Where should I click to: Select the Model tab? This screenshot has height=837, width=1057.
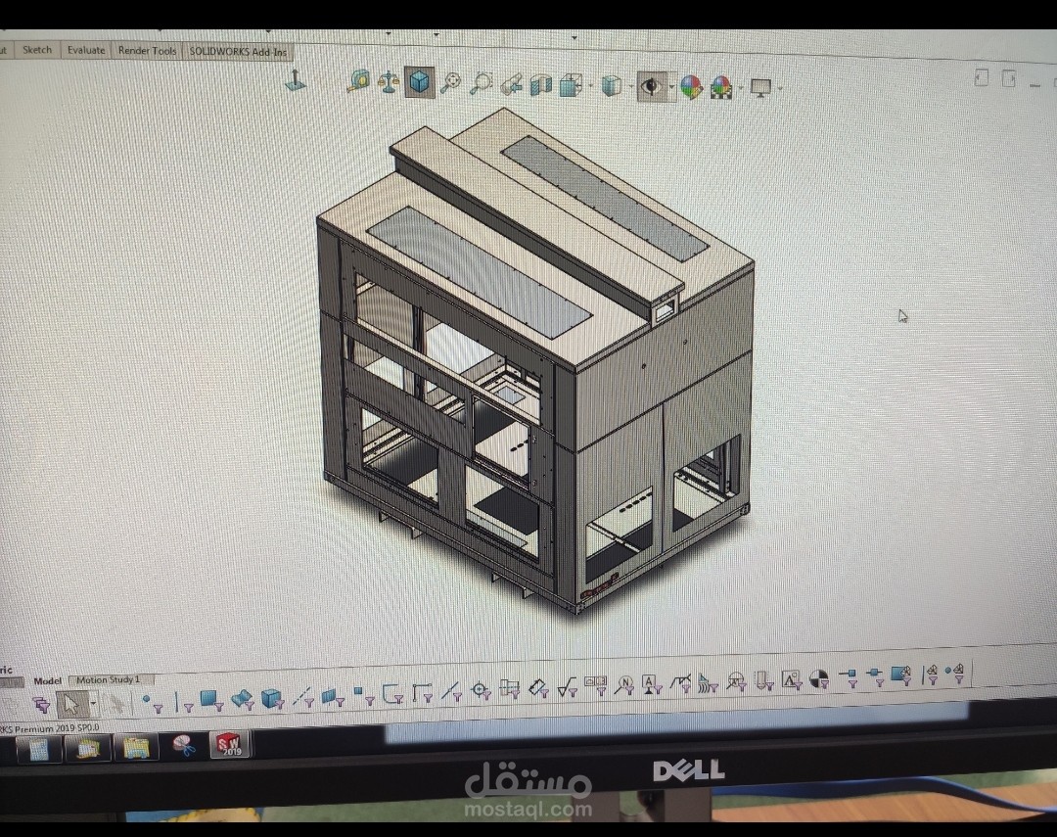[47, 680]
